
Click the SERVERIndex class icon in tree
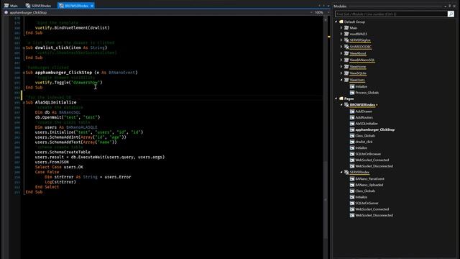346,172
